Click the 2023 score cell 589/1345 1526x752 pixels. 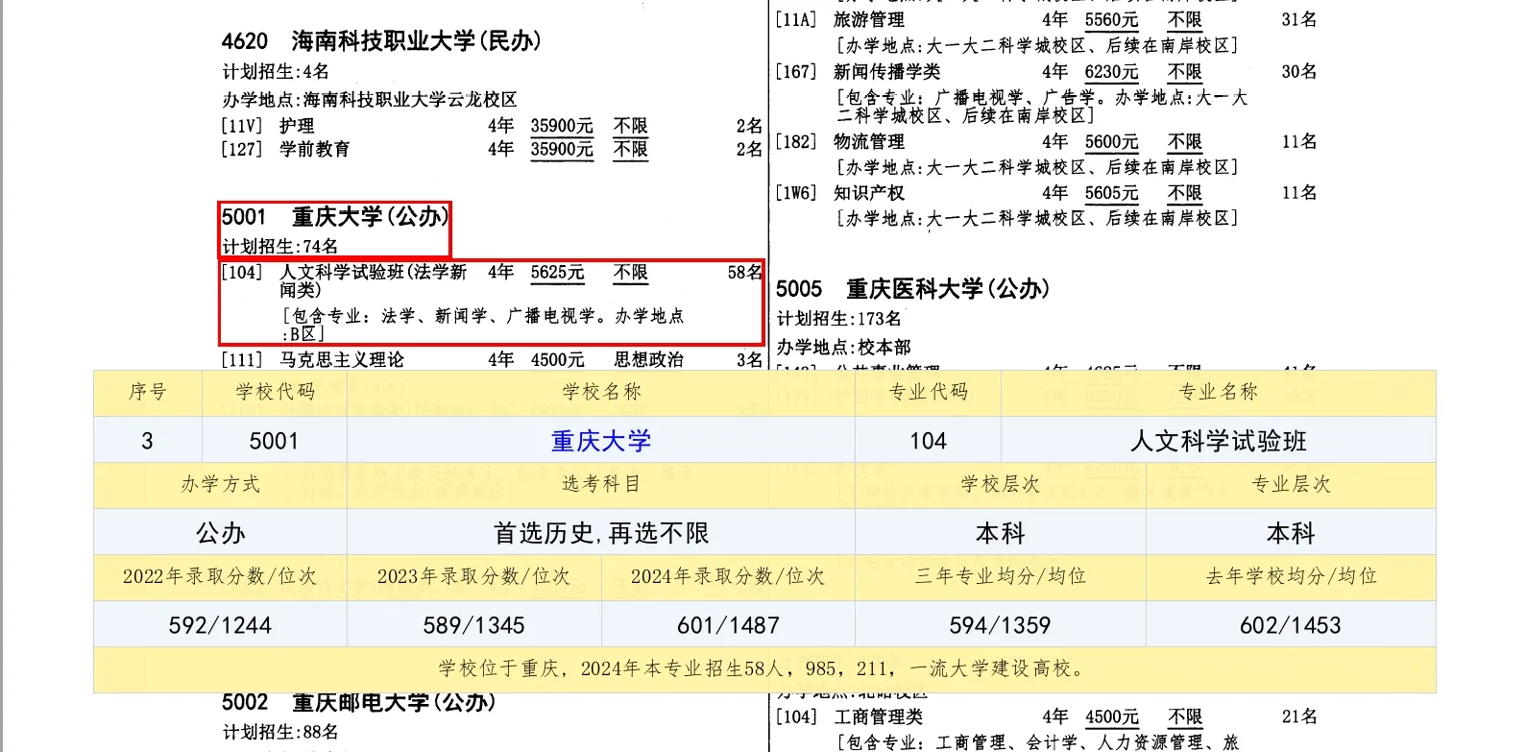pos(473,625)
